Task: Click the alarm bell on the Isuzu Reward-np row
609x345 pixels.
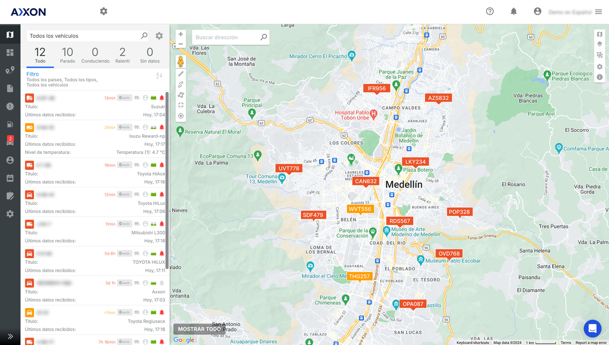Action: pyautogui.click(x=162, y=127)
